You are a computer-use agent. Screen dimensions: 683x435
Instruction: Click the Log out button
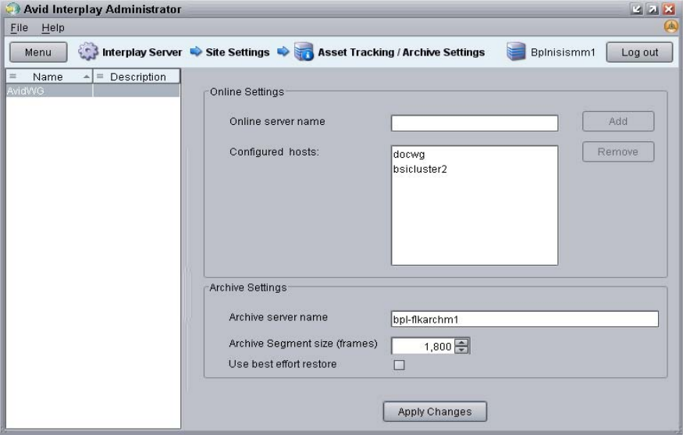(x=639, y=52)
